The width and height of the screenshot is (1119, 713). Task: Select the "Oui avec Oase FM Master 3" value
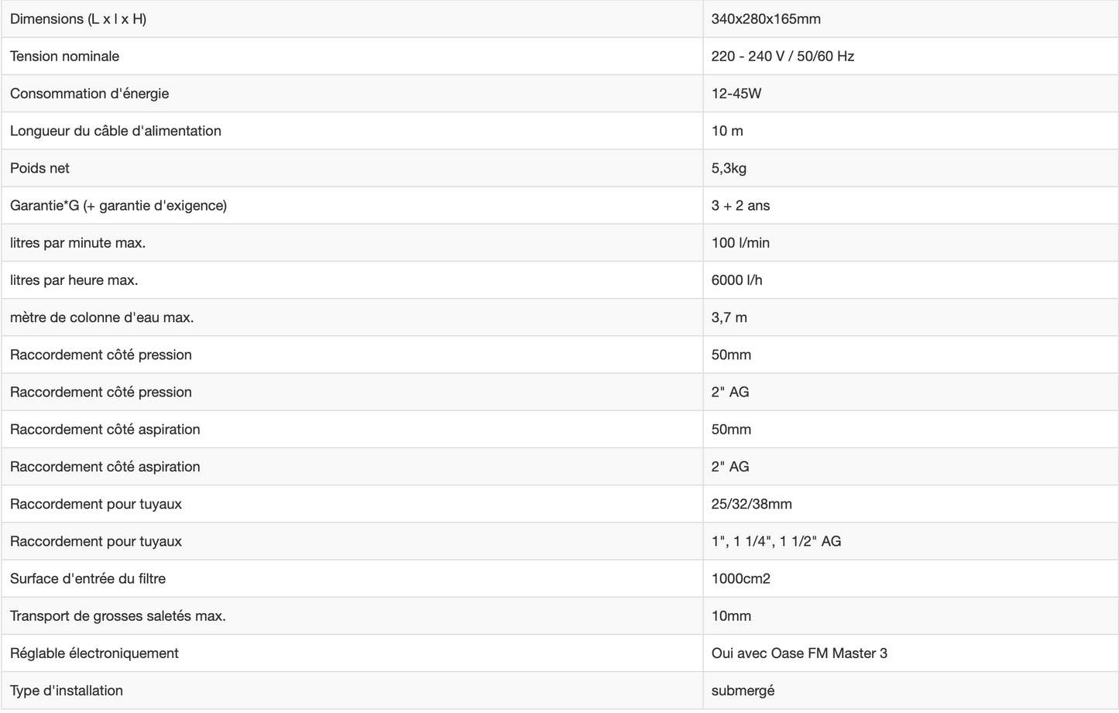[x=799, y=653]
